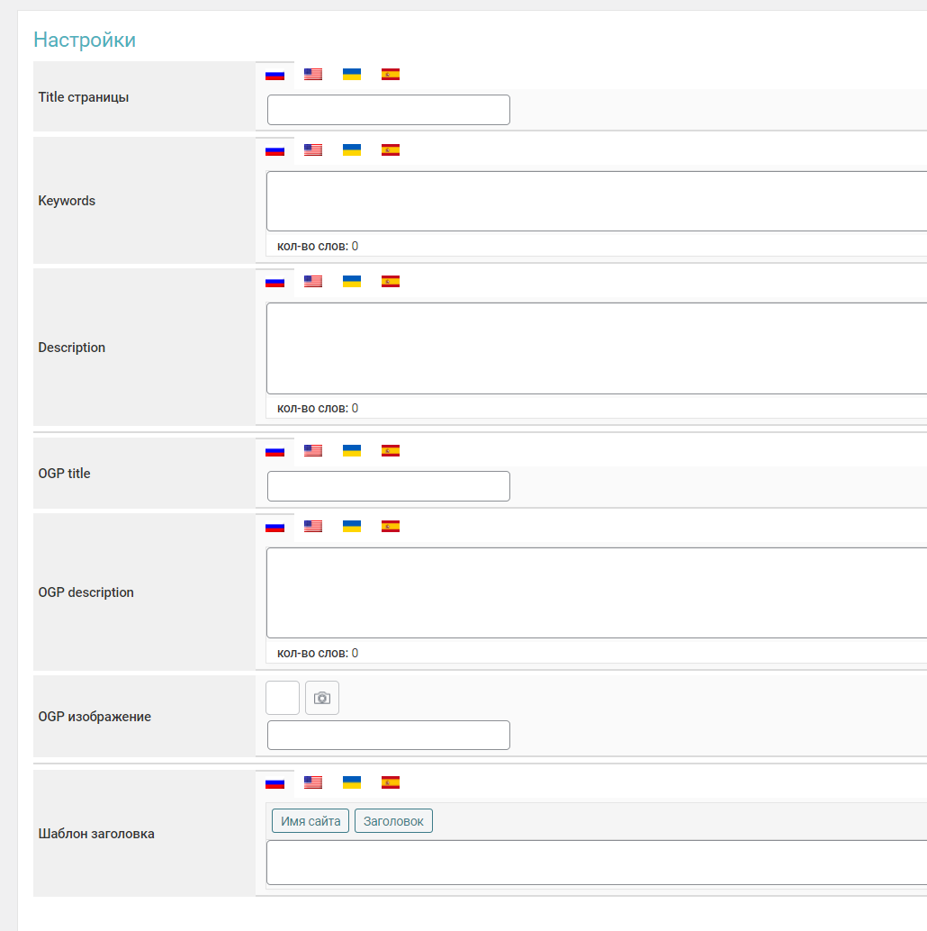Image resolution: width=927 pixels, height=931 pixels.
Task: Focus the Keywords text area
Action: tap(596, 201)
